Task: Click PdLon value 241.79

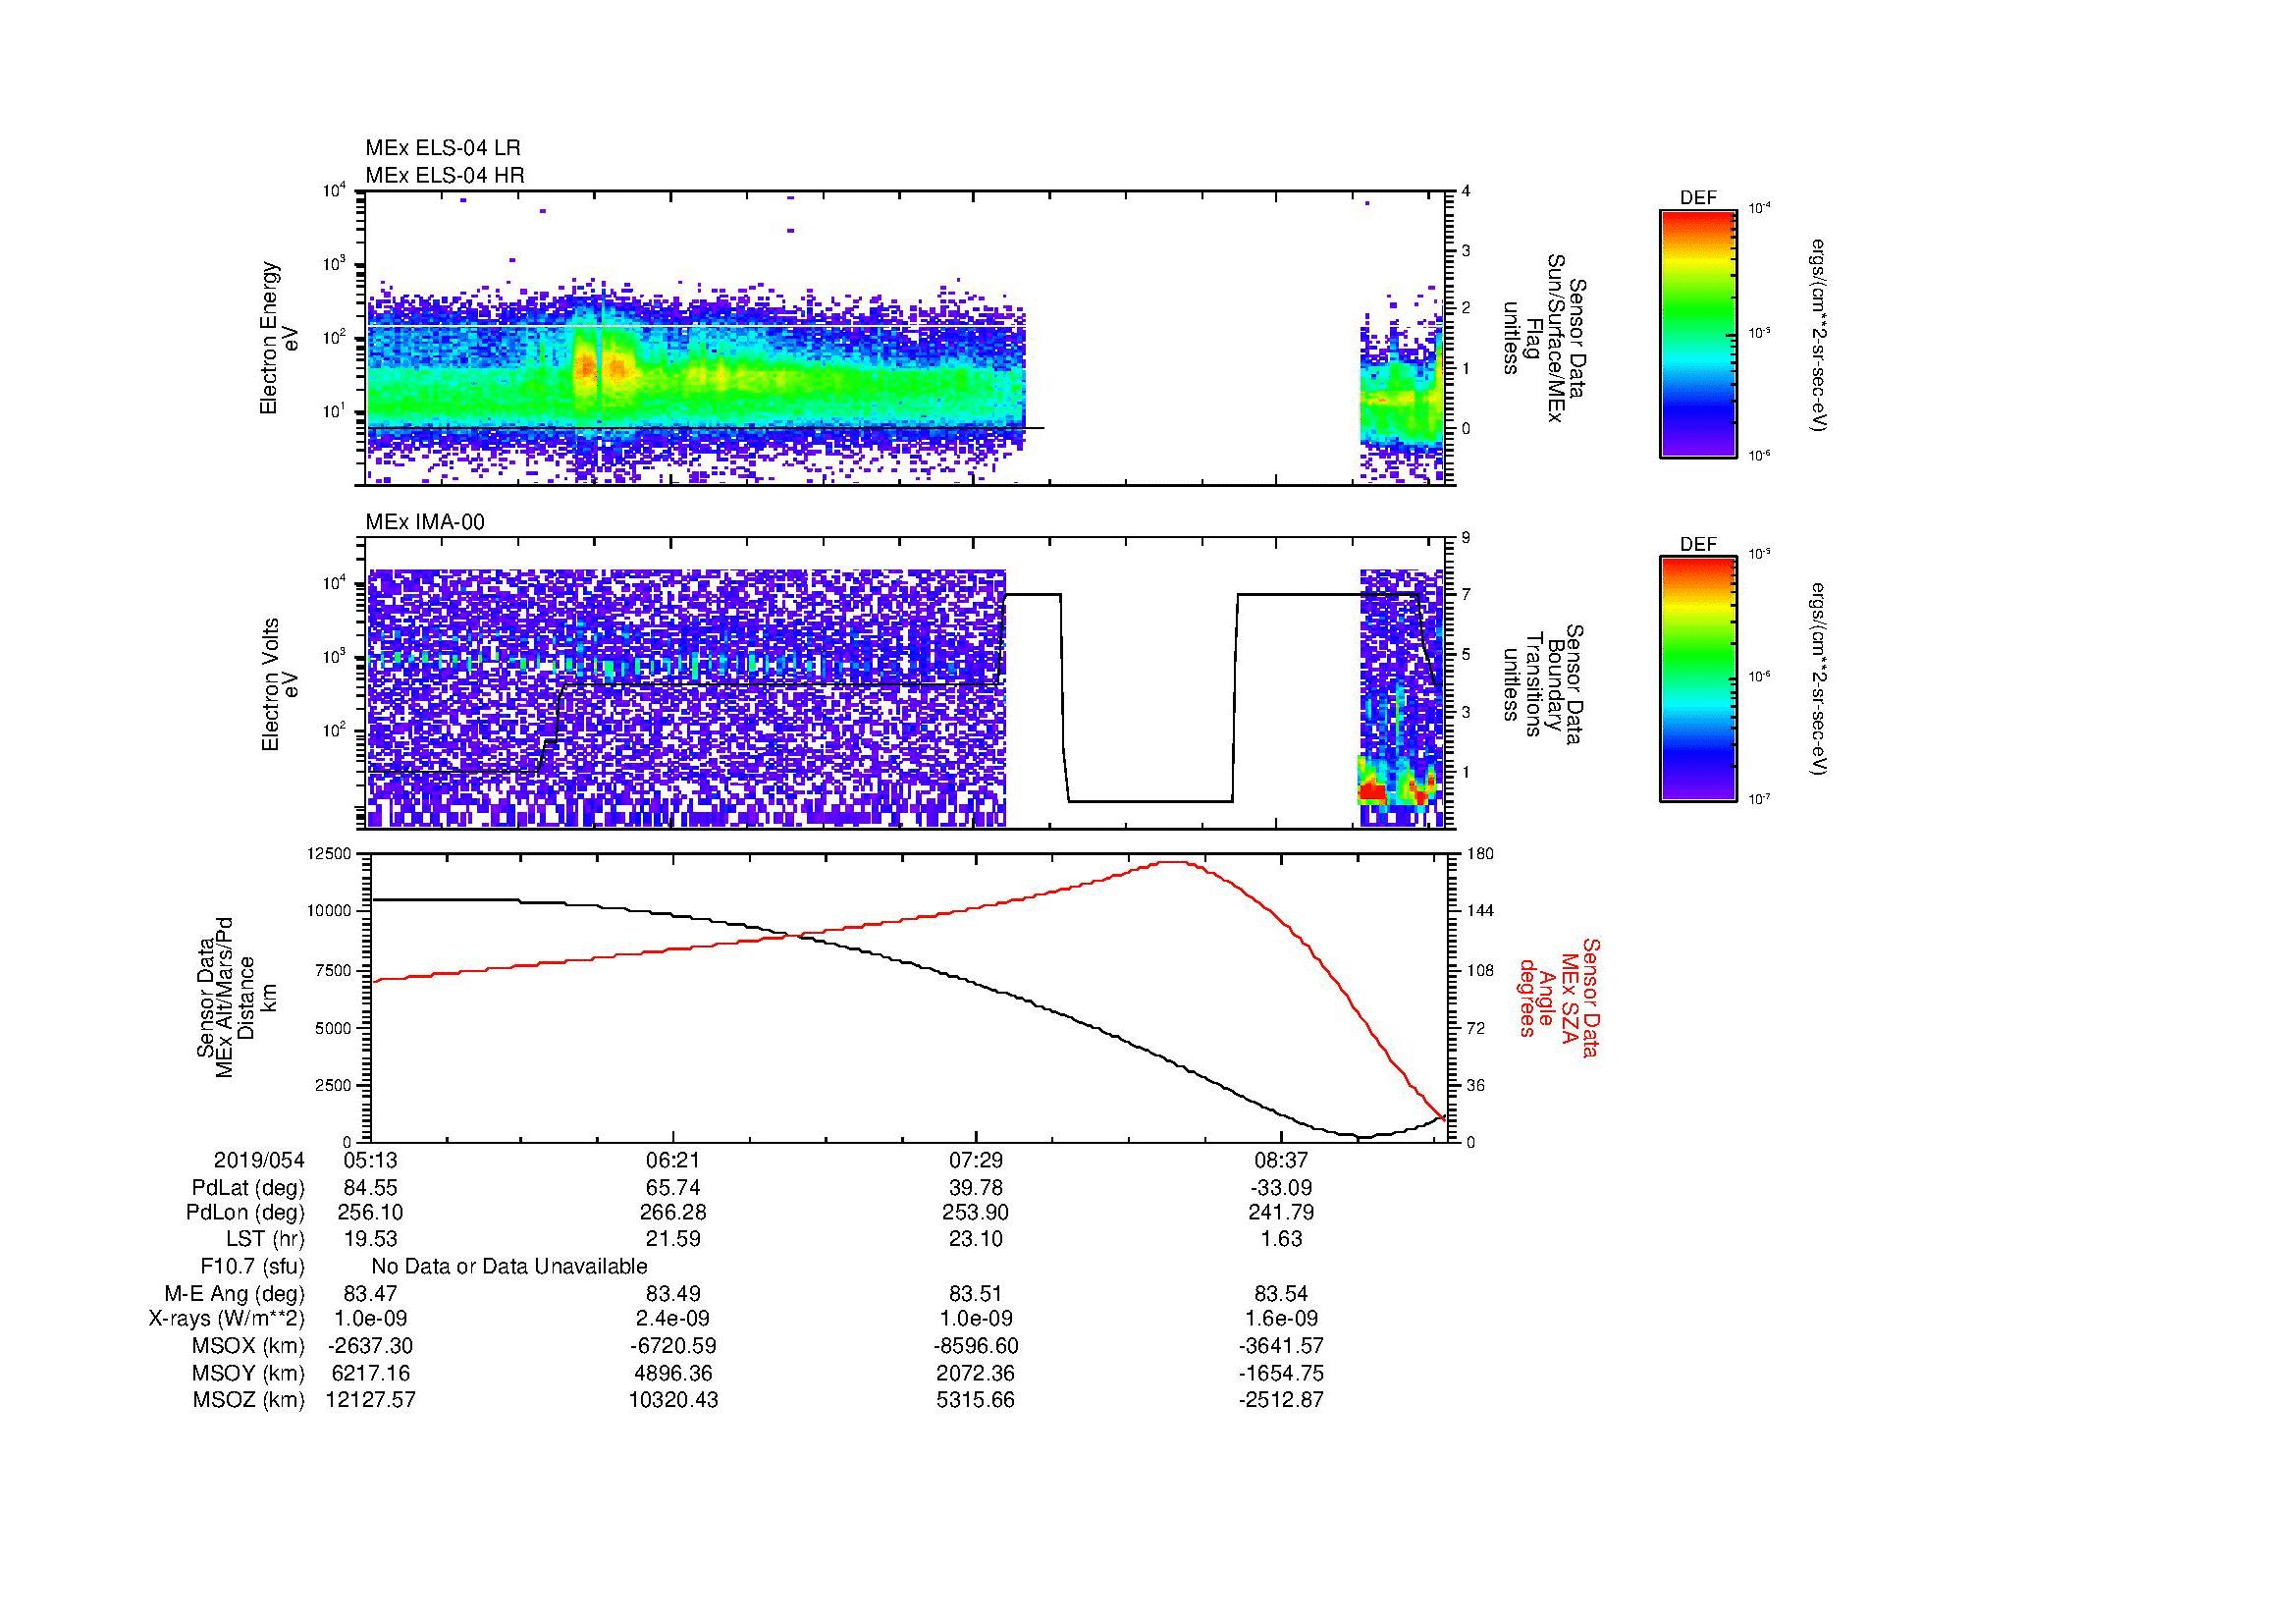Action: [1281, 1213]
